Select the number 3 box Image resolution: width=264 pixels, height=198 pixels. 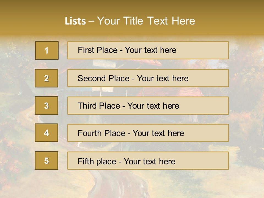point(46,106)
